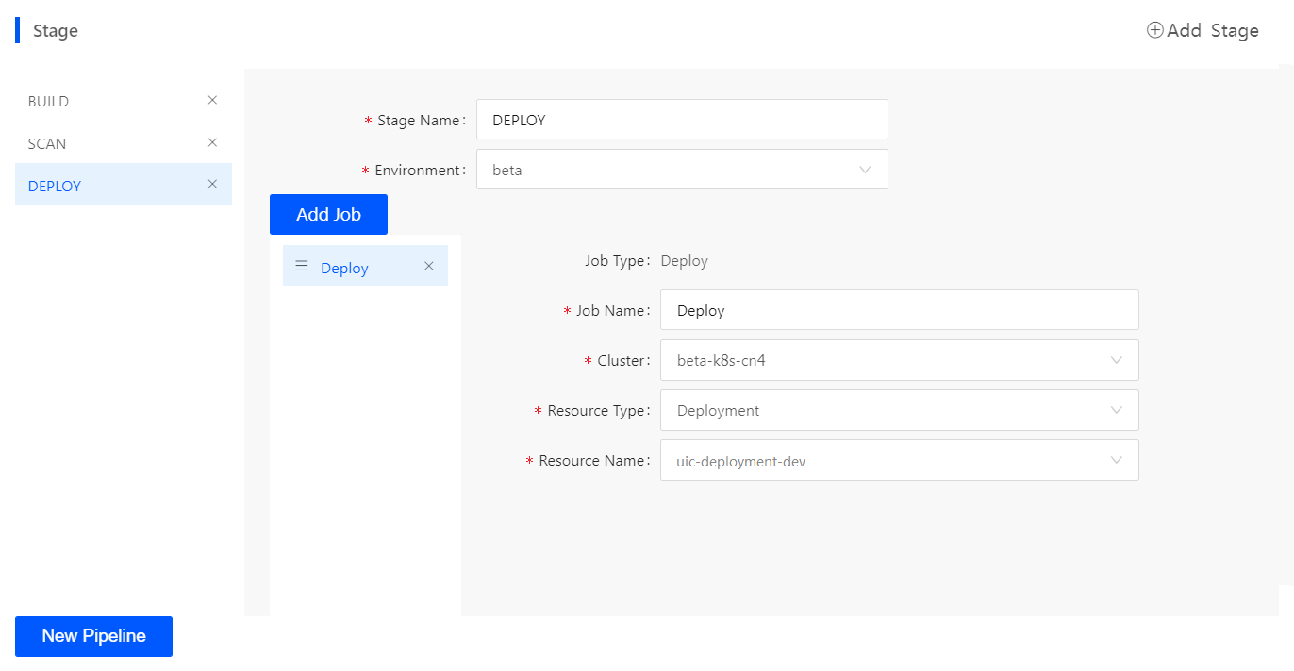Remove the BUILD stage using its X icon

click(212, 100)
